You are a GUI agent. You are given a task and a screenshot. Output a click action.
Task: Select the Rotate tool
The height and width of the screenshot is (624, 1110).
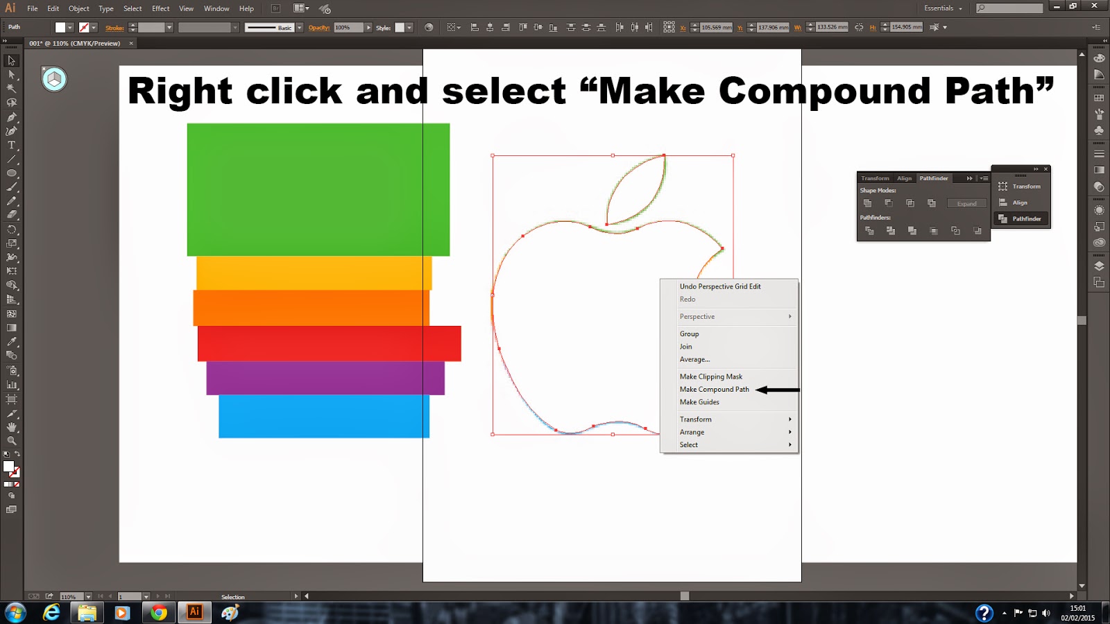[12, 229]
